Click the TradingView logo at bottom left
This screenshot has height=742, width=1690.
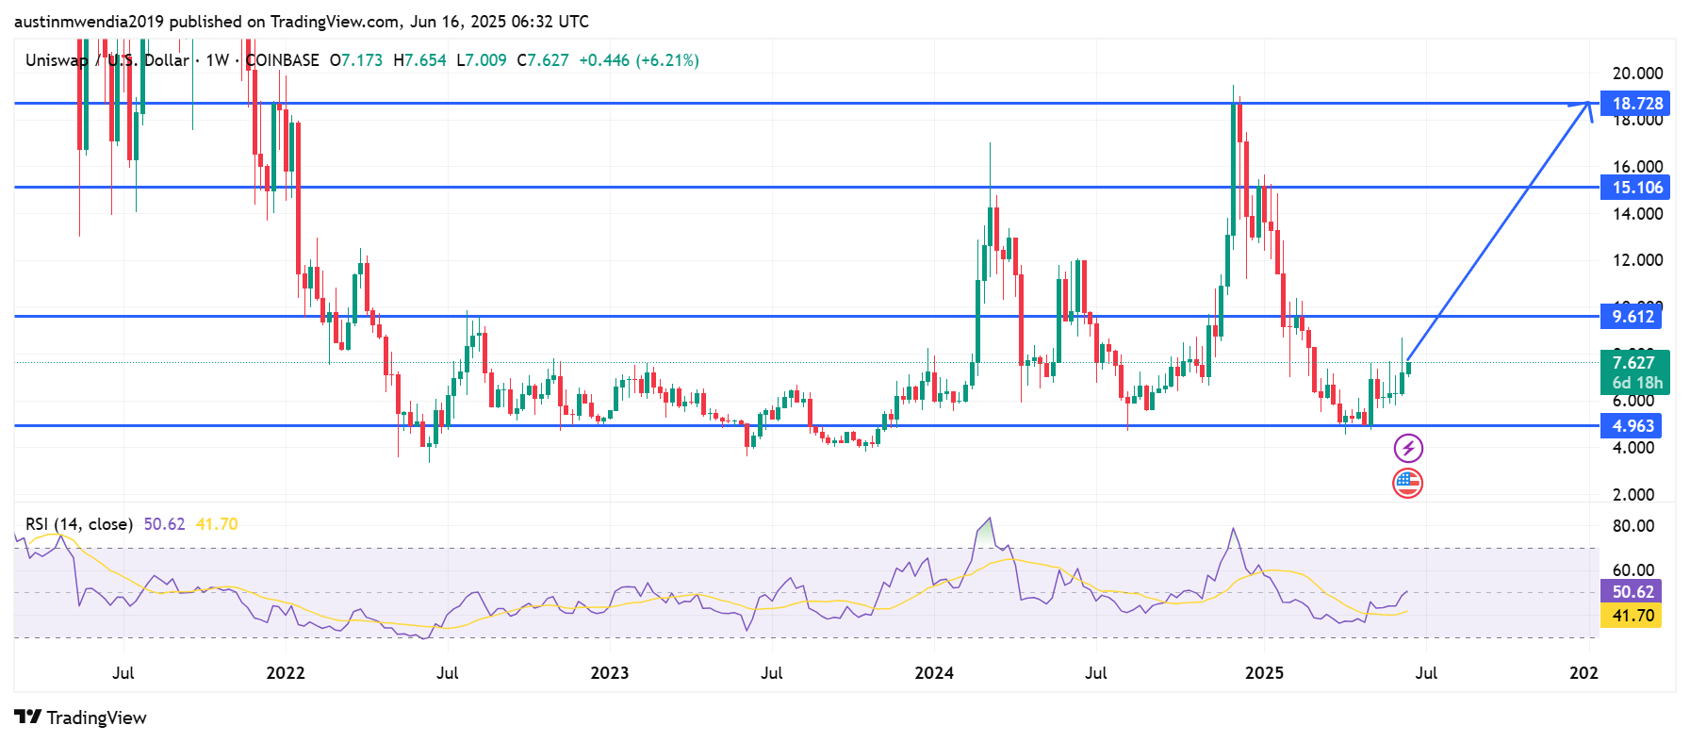point(81,717)
